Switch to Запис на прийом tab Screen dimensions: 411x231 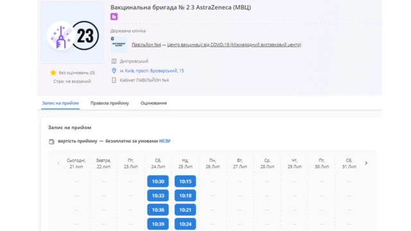click(x=60, y=103)
